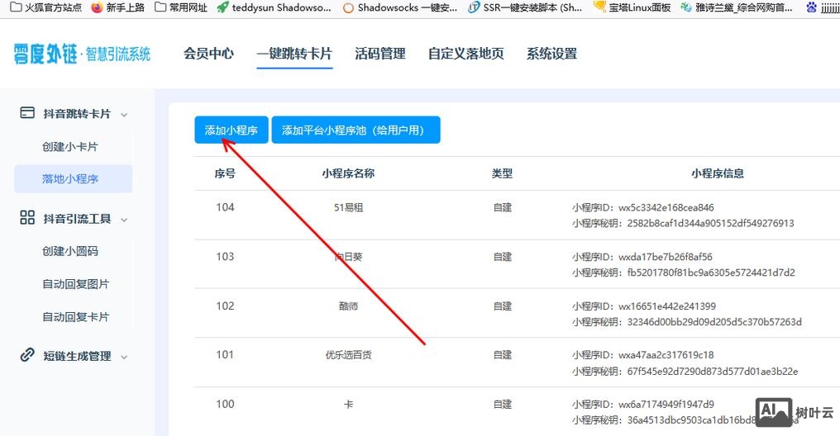This screenshot has height=436, width=840.
Task: Open the 宝塔Linux面板 bookmark
Action: (632, 7)
